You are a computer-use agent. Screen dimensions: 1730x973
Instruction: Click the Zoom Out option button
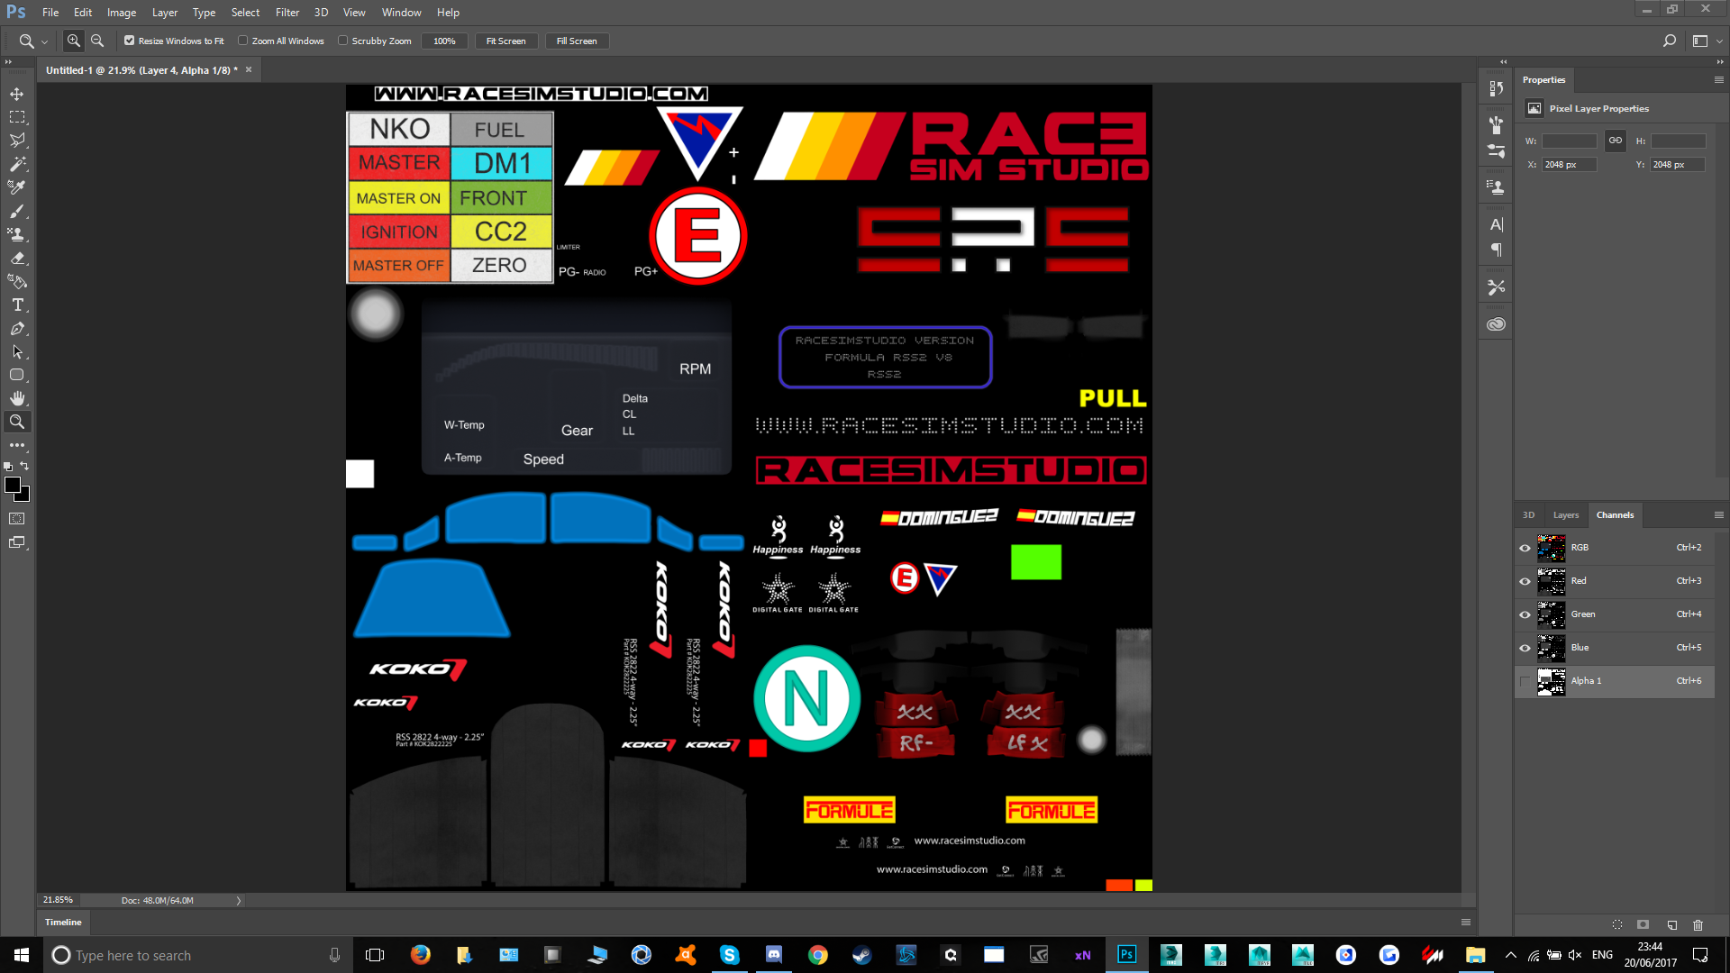click(97, 41)
